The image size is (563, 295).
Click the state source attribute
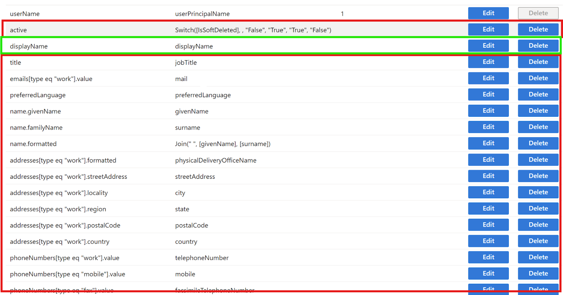click(x=182, y=209)
